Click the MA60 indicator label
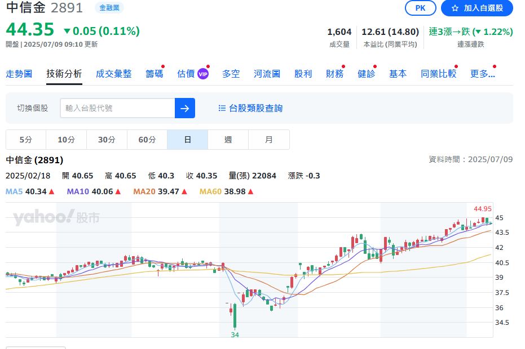Image resolution: width=525 pixels, height=349 pixels. (210, 191)
